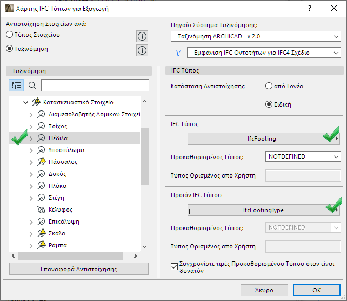
Task: Click classification icon beside Πέδιλα
Action: click(41, 138)
